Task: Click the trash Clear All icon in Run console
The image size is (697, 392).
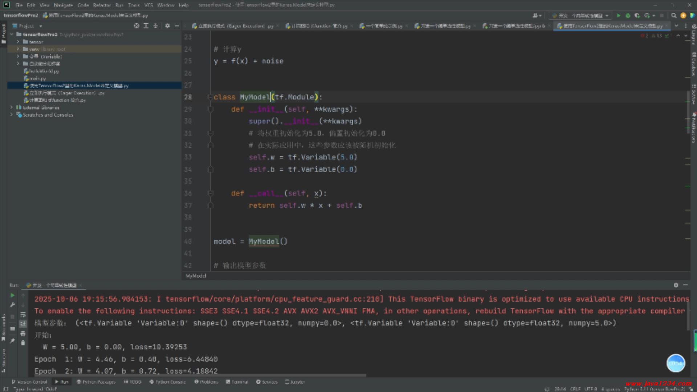Action: 23,343
